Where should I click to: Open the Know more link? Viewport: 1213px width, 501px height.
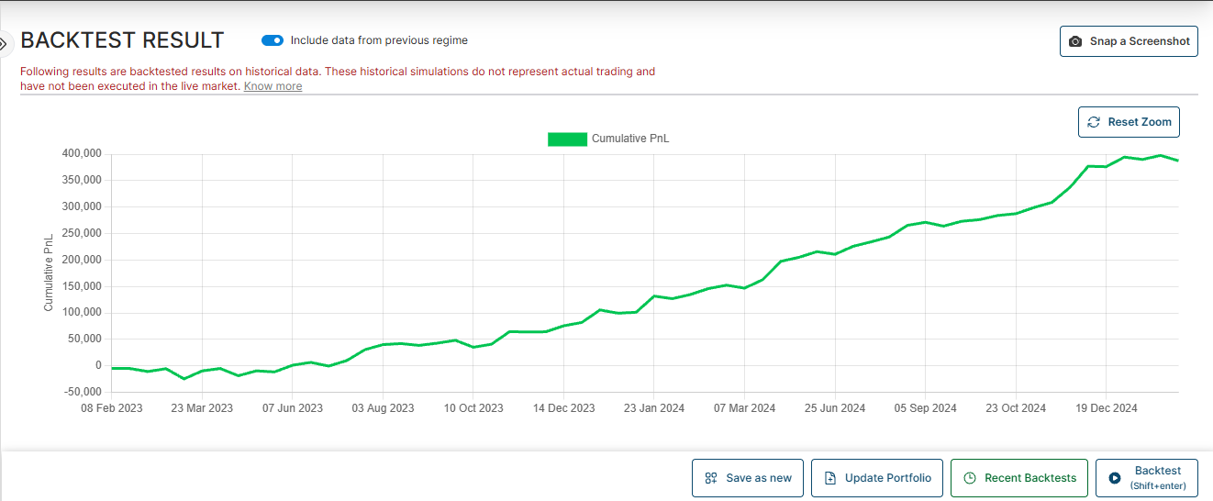coord(273,86)
